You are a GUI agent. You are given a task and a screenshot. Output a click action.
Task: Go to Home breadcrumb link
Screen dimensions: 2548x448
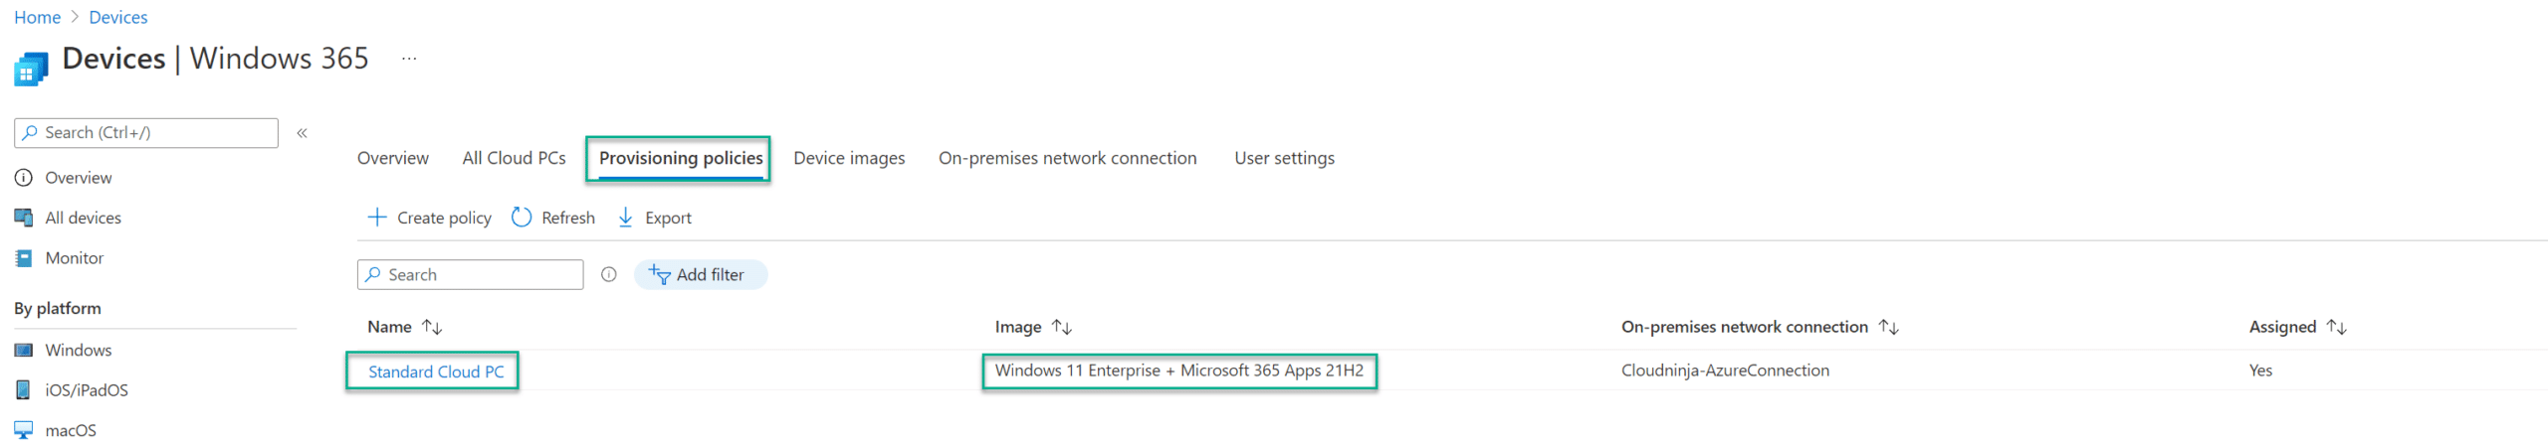pos(37,17)
